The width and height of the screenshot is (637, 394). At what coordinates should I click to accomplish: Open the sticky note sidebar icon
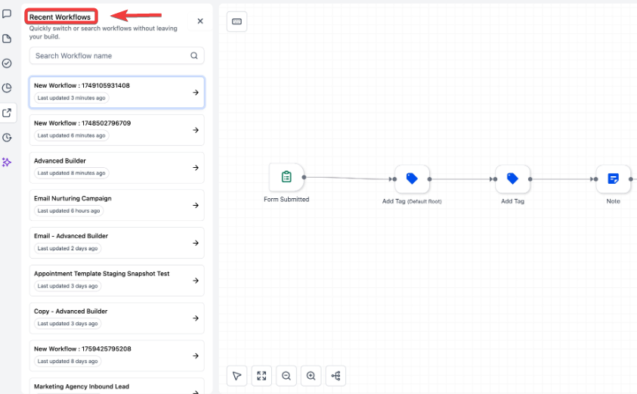pos(7,39)
